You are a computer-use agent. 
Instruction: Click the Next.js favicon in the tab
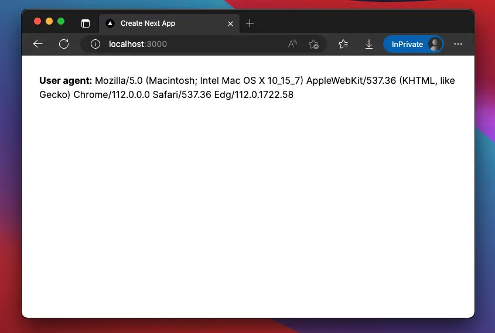click(x=110, y=23)
